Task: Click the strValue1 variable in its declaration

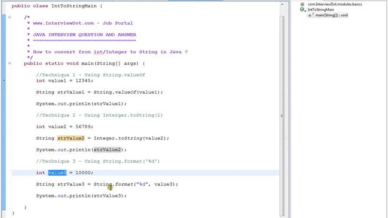Action: [x=71, y=92]
